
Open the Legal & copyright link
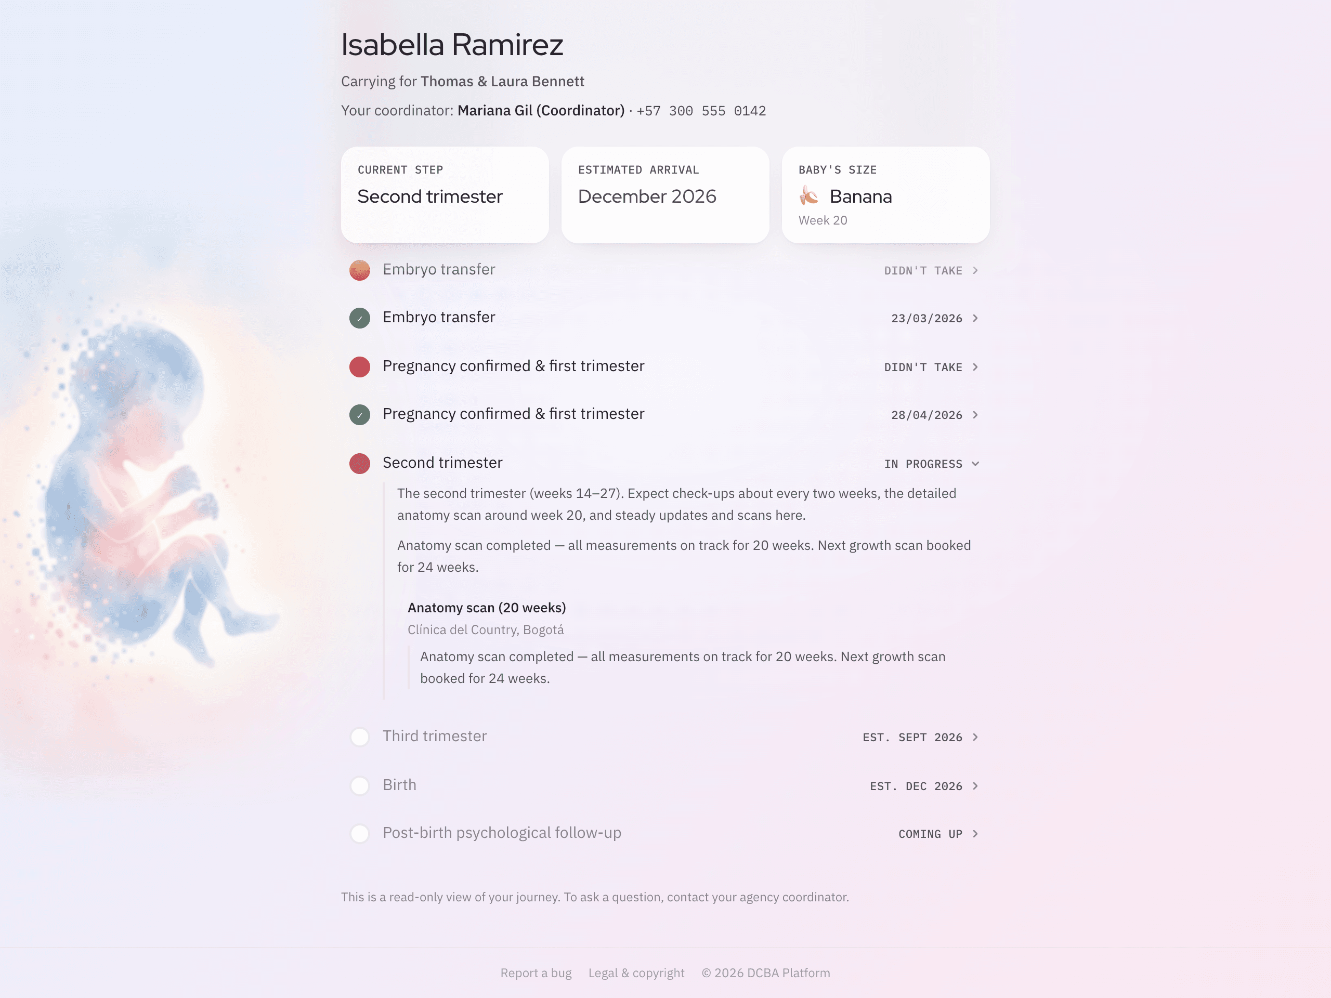click(x=636, y=973)
